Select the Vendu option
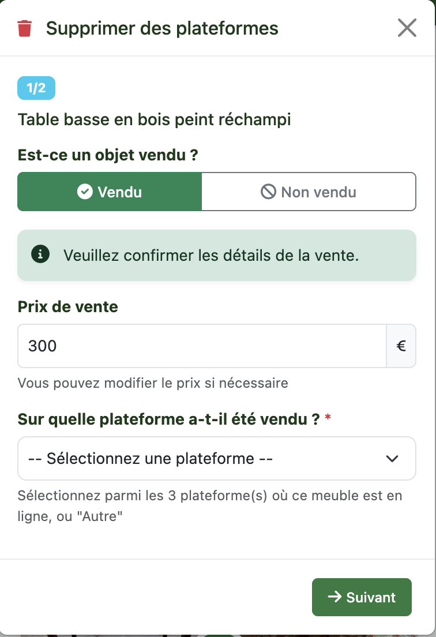Screen dimensions: 436x637 (x=109, y=192)
